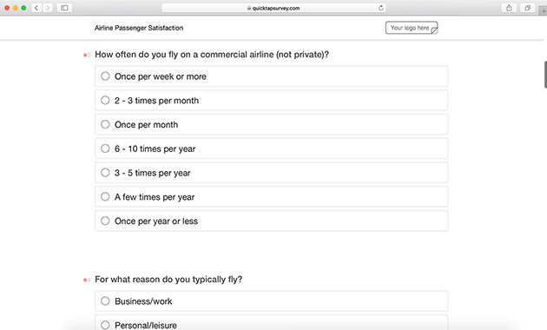Open a new tab with the plus icon
The image size is (547, 330).
tap(544, 10)
